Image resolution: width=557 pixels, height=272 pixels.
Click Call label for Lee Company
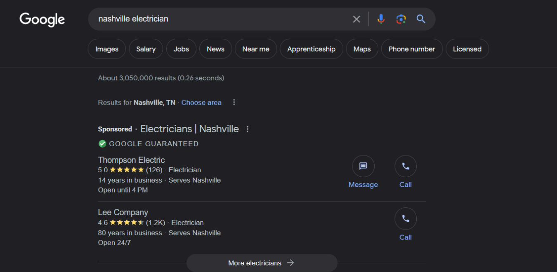pos(406,237)
